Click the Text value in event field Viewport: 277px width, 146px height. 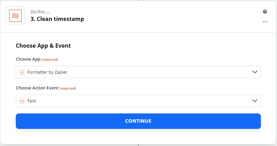tap(32, 101)
